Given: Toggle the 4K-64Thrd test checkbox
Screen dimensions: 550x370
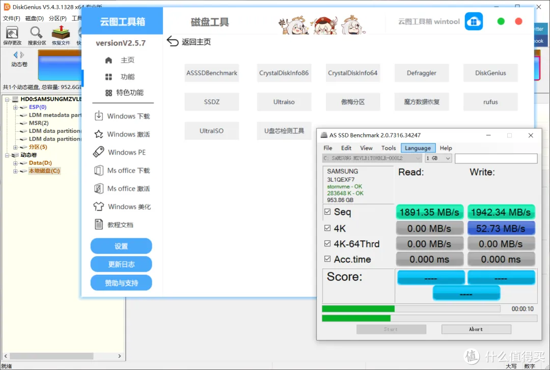Looking at the screenshot, I should tap(327, 243).
